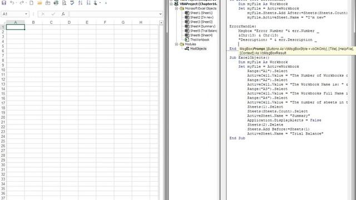Click the 'Sub ExcelObjects()' code line
The width and height of the screenshot is (356, 200).
[x=249, y=58]
